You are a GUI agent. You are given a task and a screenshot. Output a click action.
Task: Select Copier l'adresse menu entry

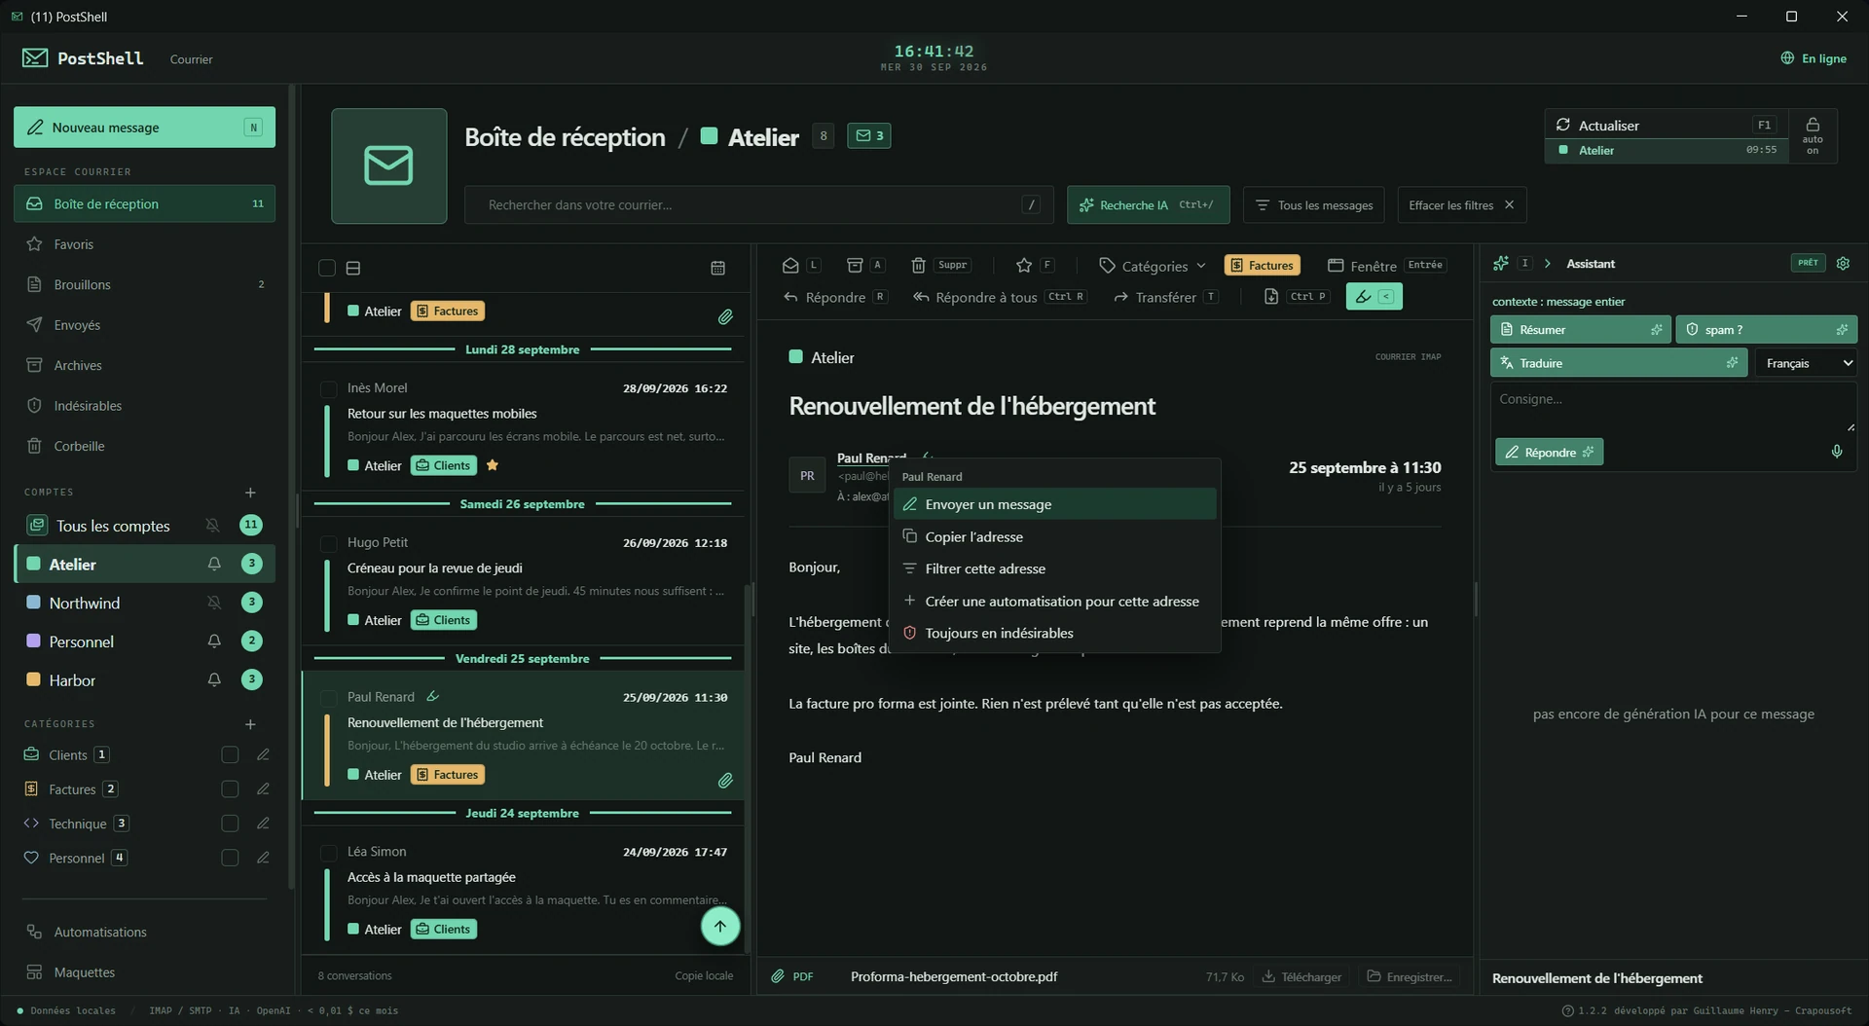tap(1055, 536)
